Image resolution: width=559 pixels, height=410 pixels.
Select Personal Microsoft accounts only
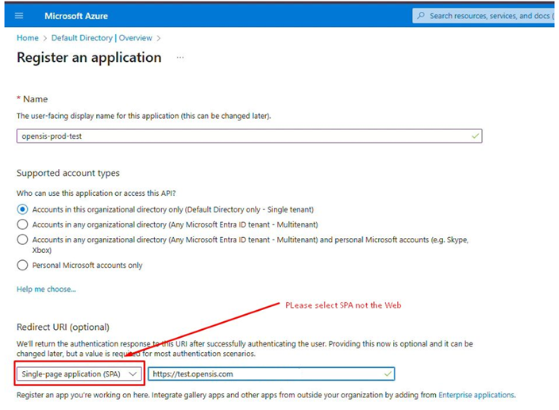[22, 265]
